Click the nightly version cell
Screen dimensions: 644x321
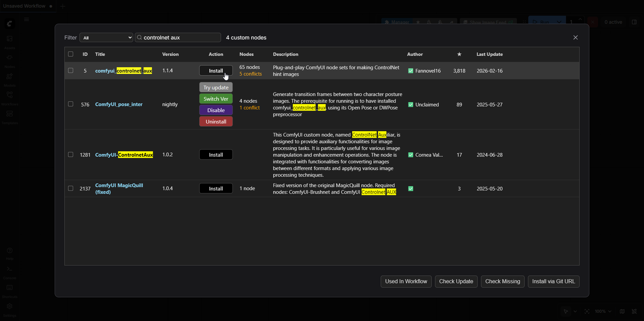(x=170, y=104)
